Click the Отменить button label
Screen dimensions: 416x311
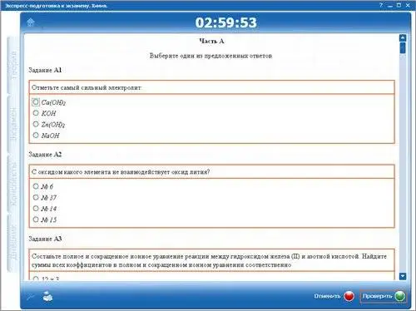tap(327, 296)
